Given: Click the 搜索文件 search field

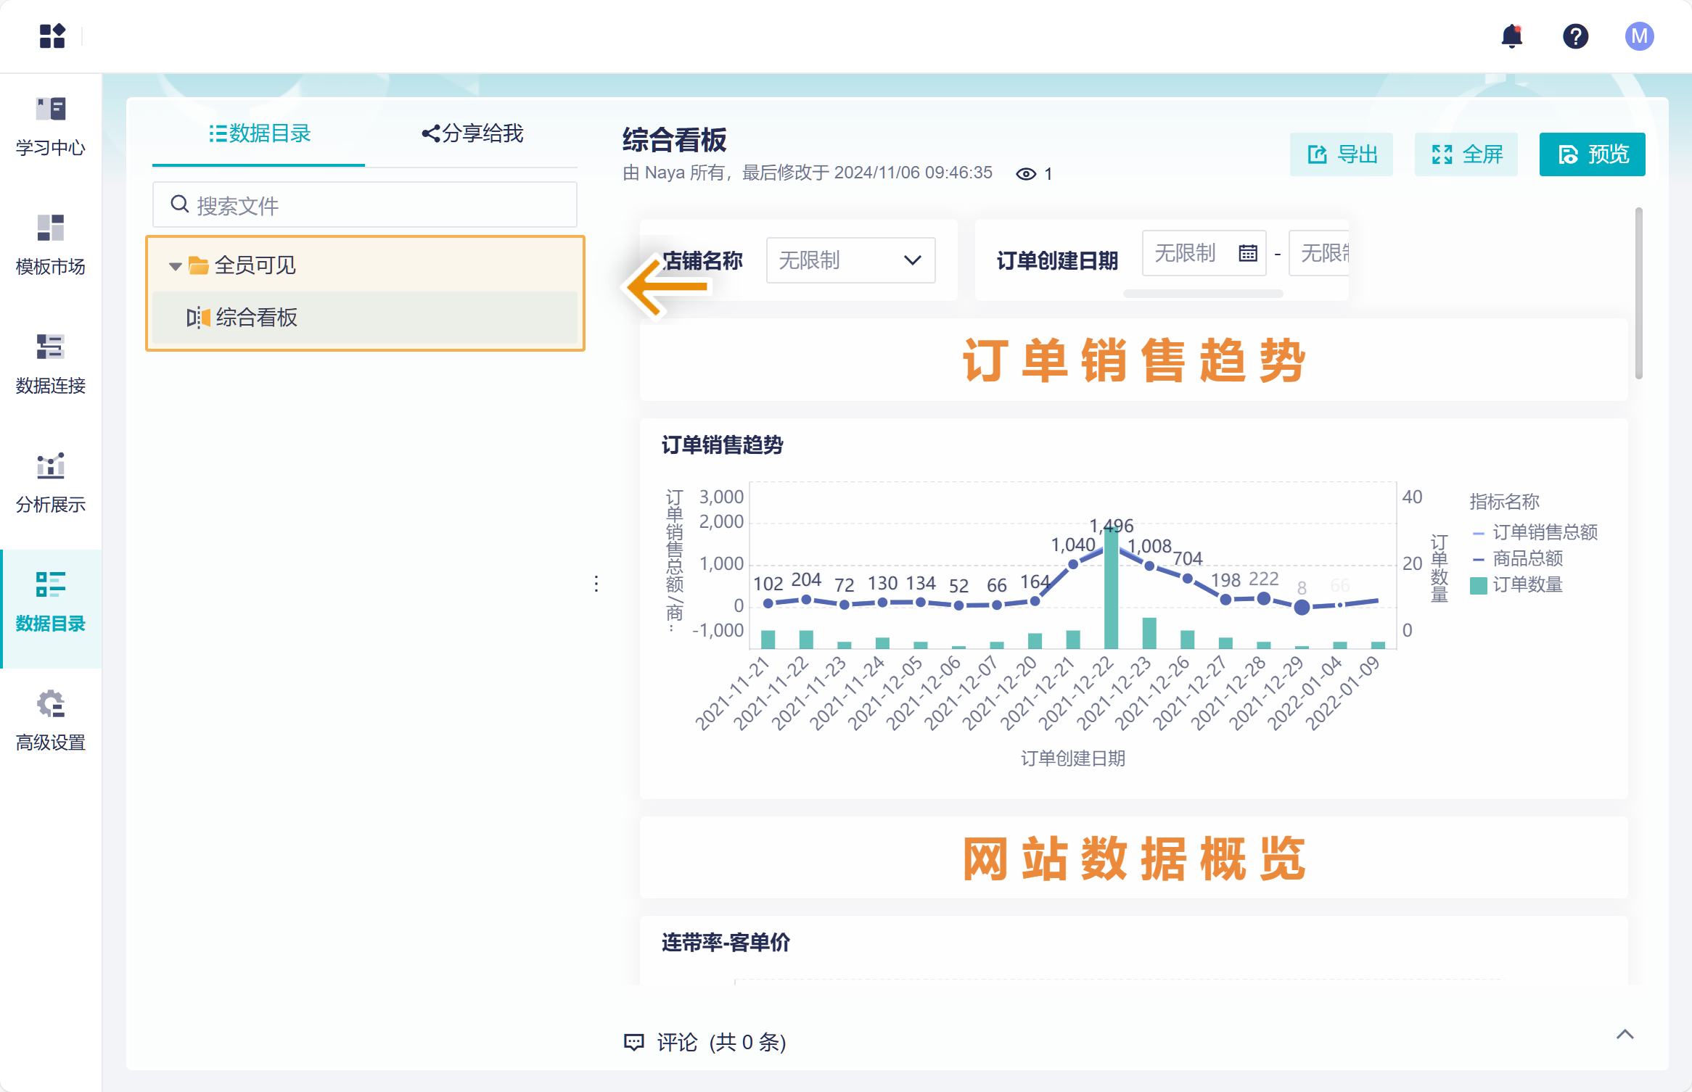Looking at the screenshot, I should [x=365, y=205].
